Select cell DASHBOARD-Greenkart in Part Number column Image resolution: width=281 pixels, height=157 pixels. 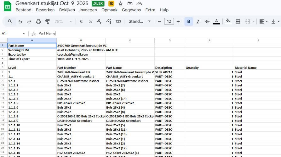tap(81, 121)
